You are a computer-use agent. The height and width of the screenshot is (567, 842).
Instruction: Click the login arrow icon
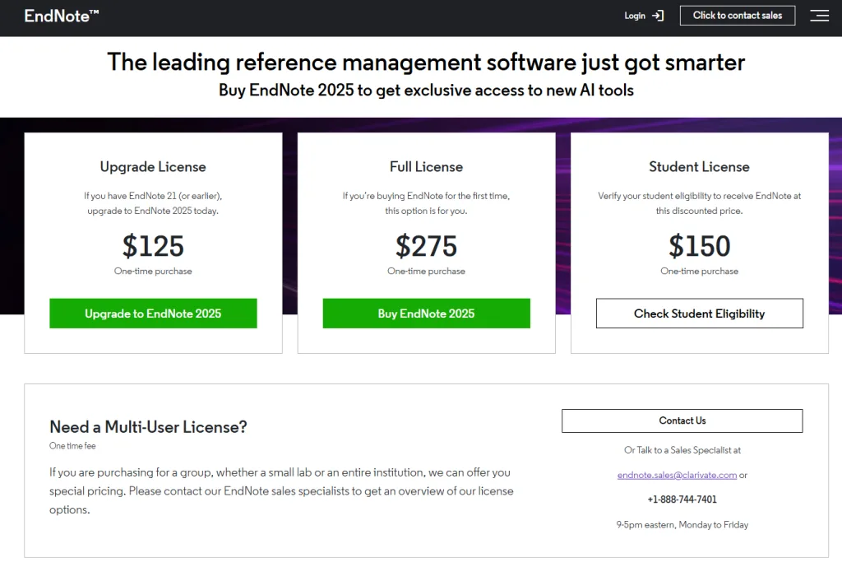coord(657,16)
